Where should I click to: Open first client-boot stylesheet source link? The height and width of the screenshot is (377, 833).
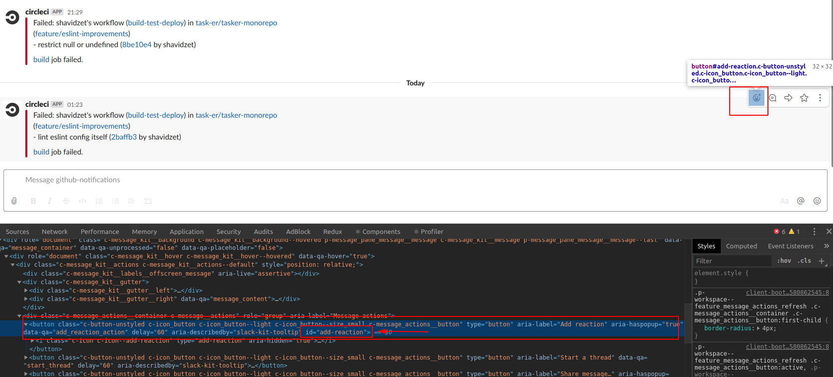pos(787,293)
